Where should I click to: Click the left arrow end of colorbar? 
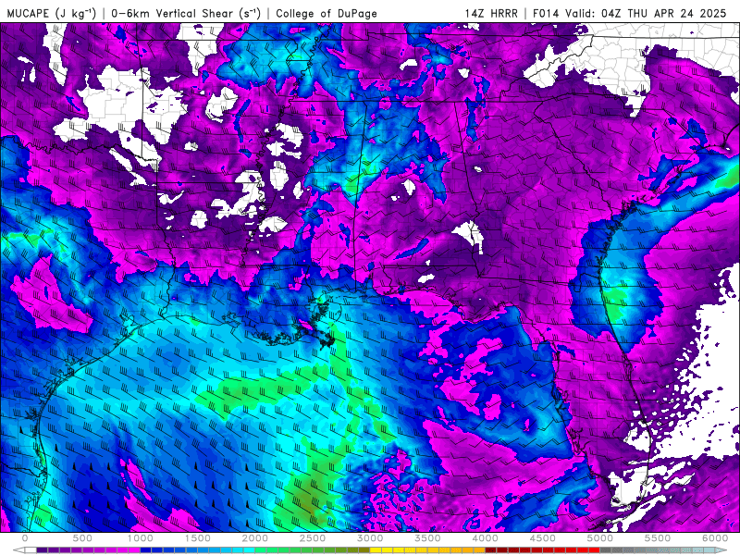[18, 550]
